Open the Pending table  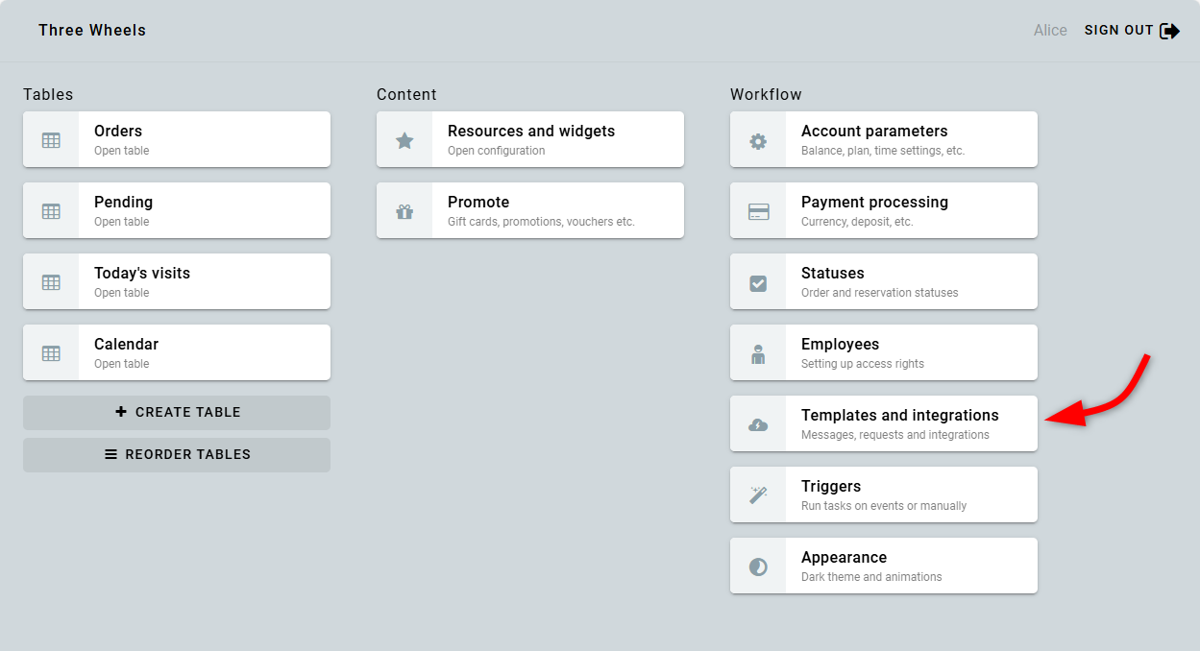pos(176,210)
